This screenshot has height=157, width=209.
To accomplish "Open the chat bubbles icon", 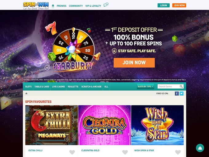I will coord(106,5).
